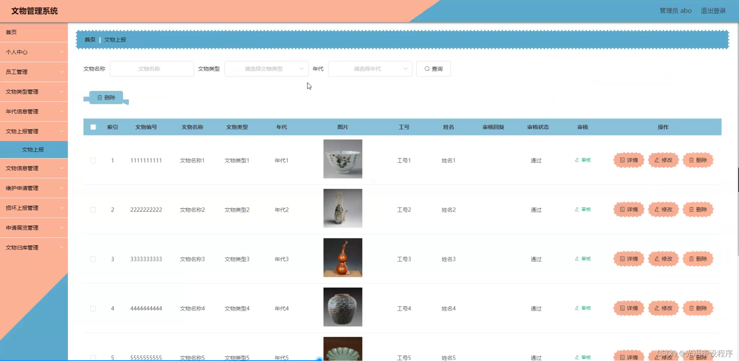Open the bowl thumbnail in row 1
This screenshot has width=739, height=361.
[x=343, y=159]
